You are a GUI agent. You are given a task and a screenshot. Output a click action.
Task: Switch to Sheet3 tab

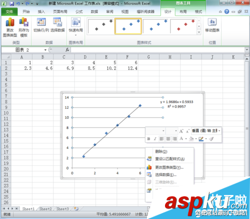click(62, 208)
